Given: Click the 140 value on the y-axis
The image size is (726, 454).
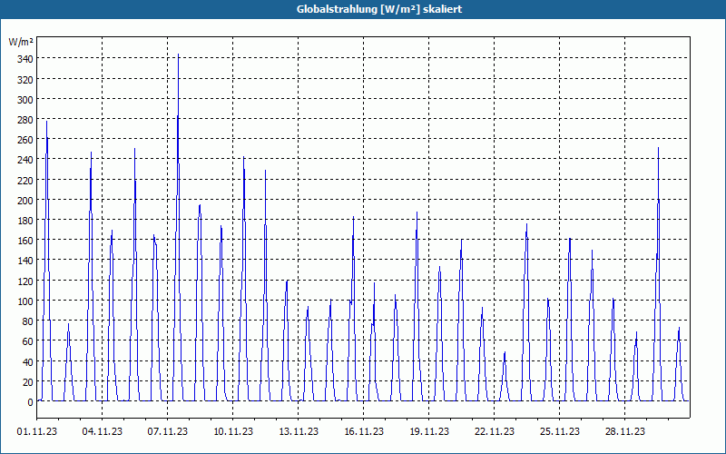Looking at the screenshot, I should tap(25, 261).
